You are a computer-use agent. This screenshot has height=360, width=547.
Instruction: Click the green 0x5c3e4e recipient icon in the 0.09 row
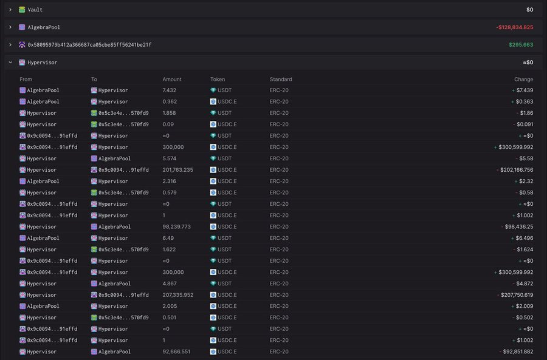click(x=94, y=124)
